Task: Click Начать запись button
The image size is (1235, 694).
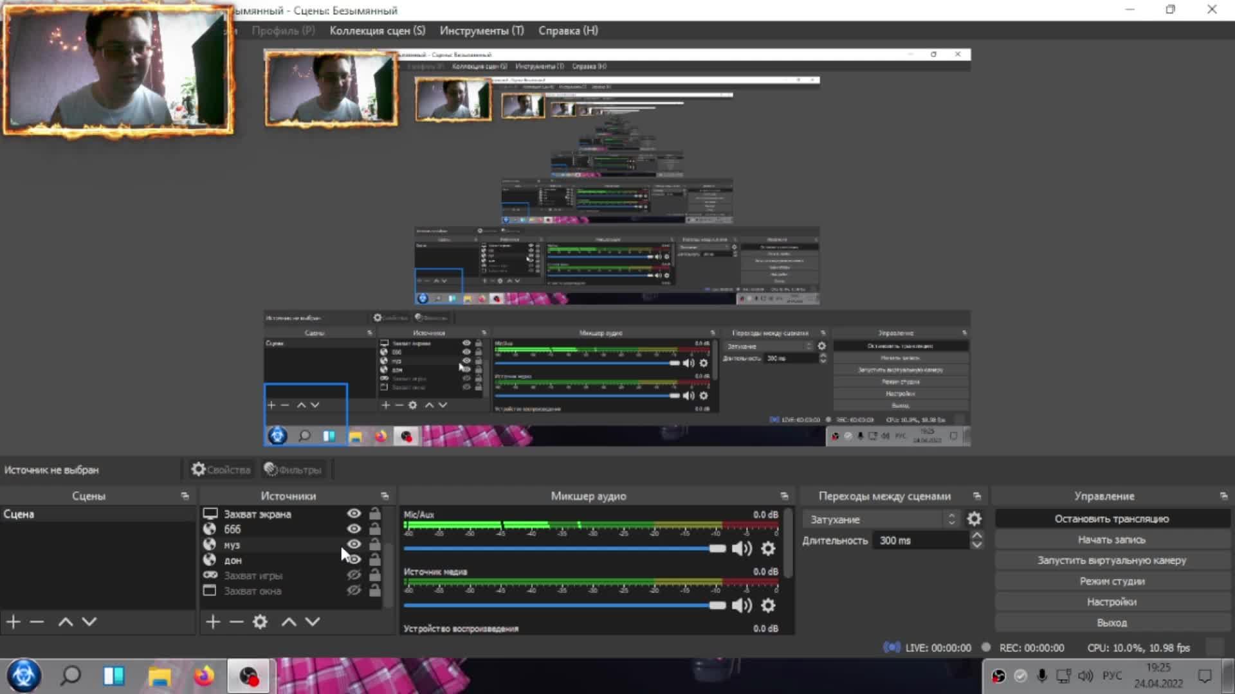Action: point(1111,540)
